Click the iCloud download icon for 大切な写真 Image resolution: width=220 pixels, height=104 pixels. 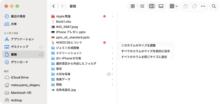tap(109, 74)
